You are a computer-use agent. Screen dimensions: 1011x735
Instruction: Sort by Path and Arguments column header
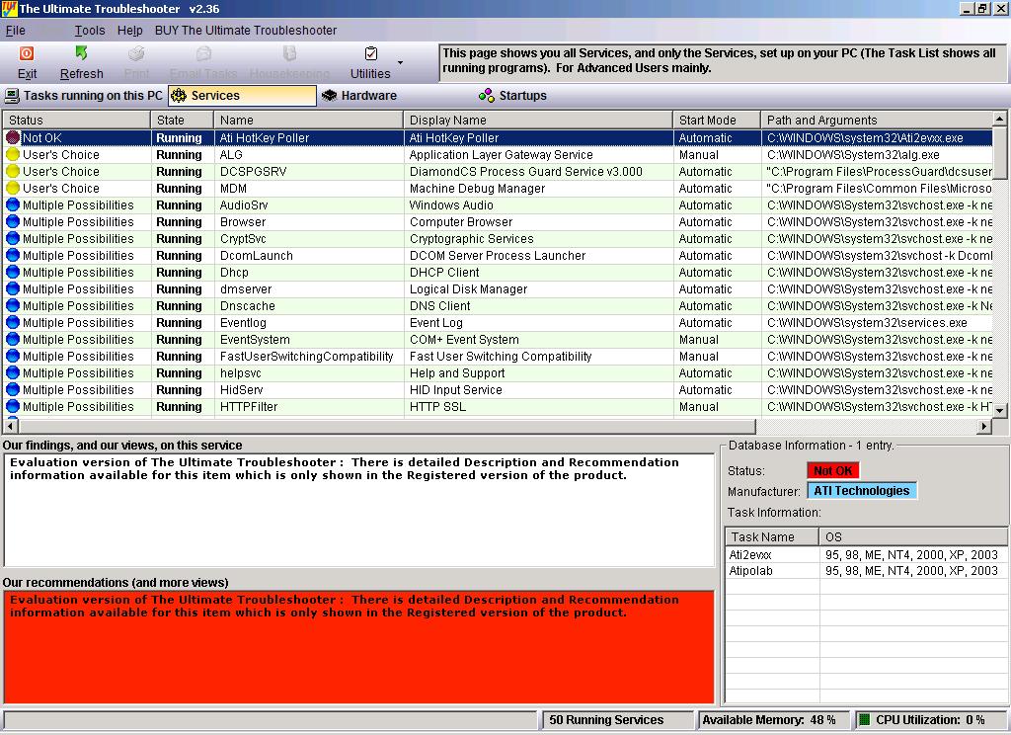click(x=877, y=120)
